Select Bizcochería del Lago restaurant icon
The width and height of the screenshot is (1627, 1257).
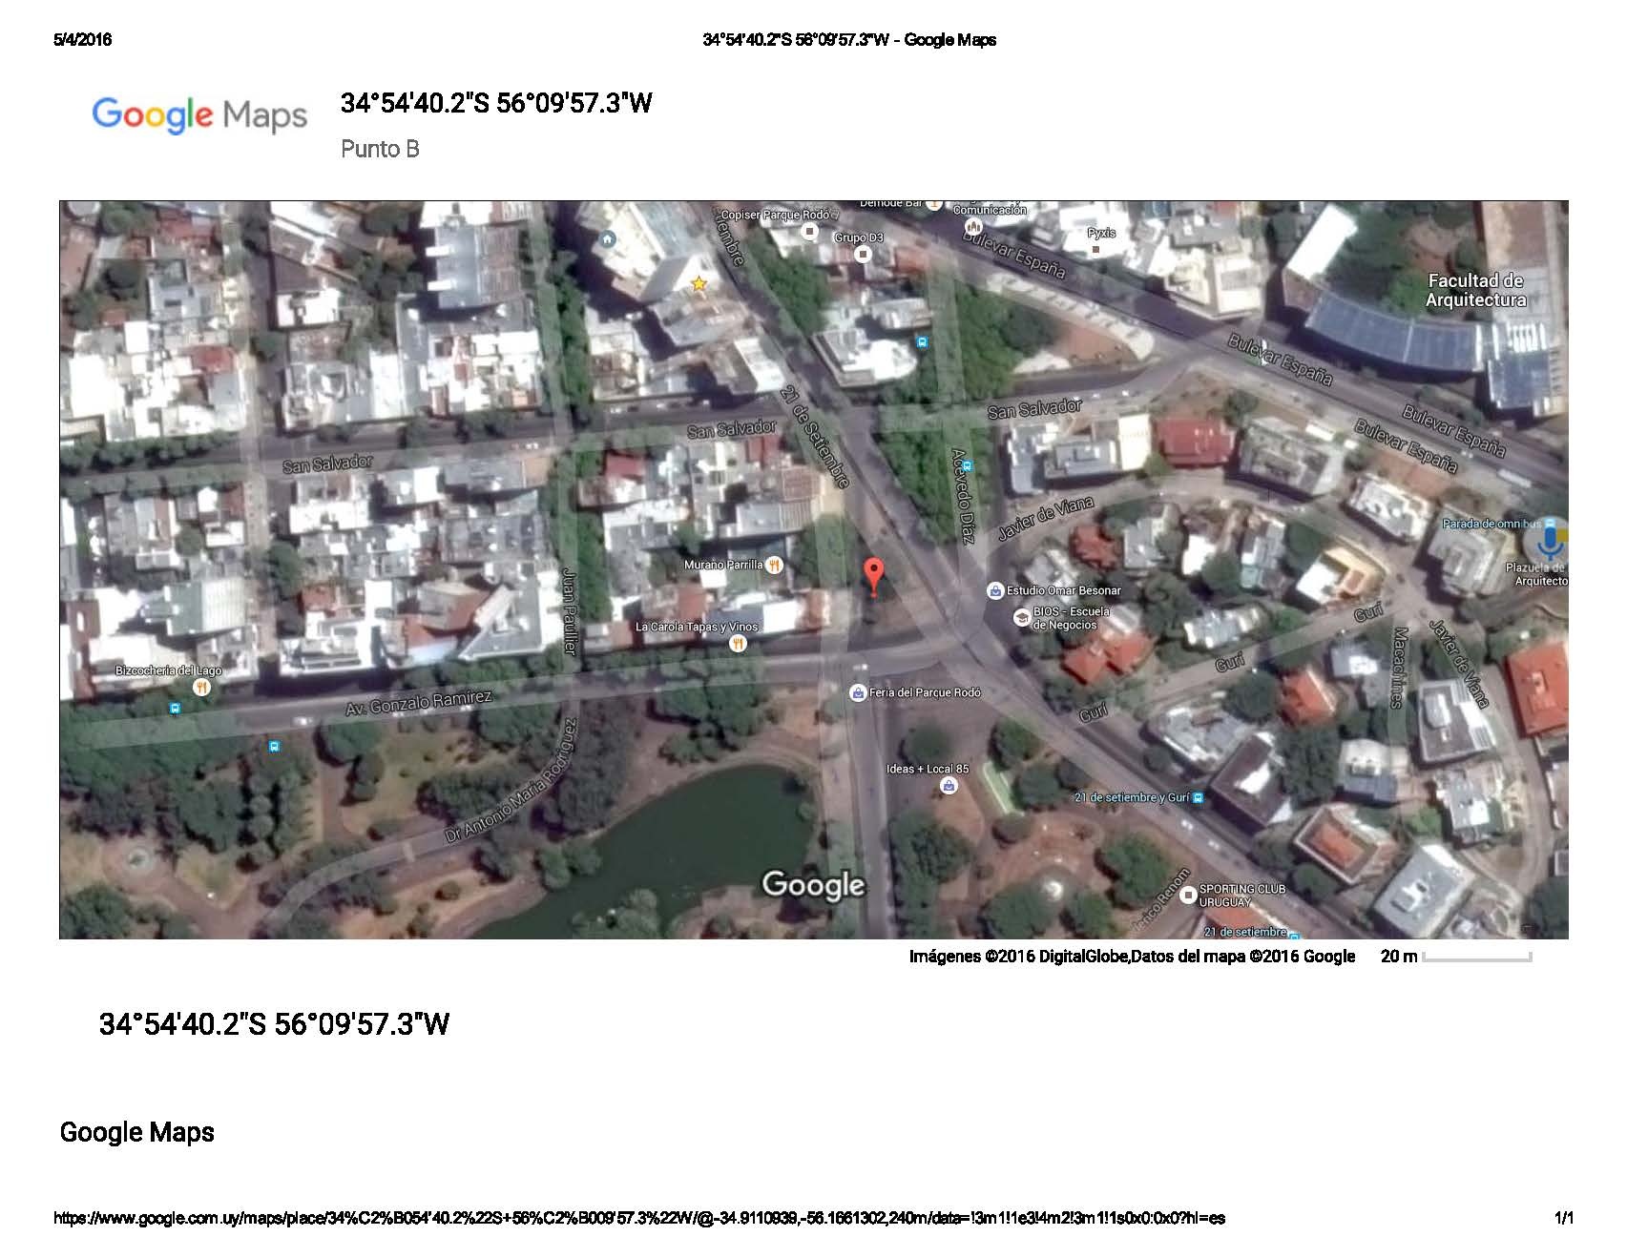[x=201, y=687]
